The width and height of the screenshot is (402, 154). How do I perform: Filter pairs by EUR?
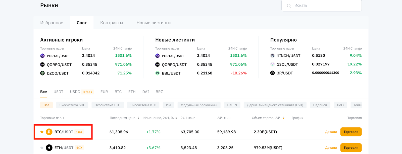tap(104, 92)
